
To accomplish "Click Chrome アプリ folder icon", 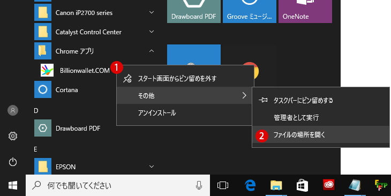I will click(43, 51).
